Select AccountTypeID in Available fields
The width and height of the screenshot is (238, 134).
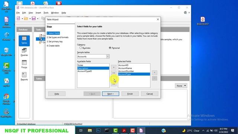click(x=93, y=71)
